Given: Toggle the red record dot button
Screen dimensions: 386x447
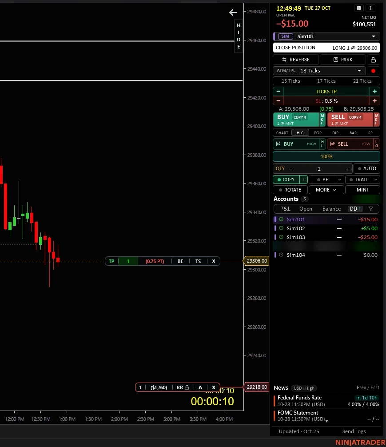Looking at the screenshot, I should 373,71.
